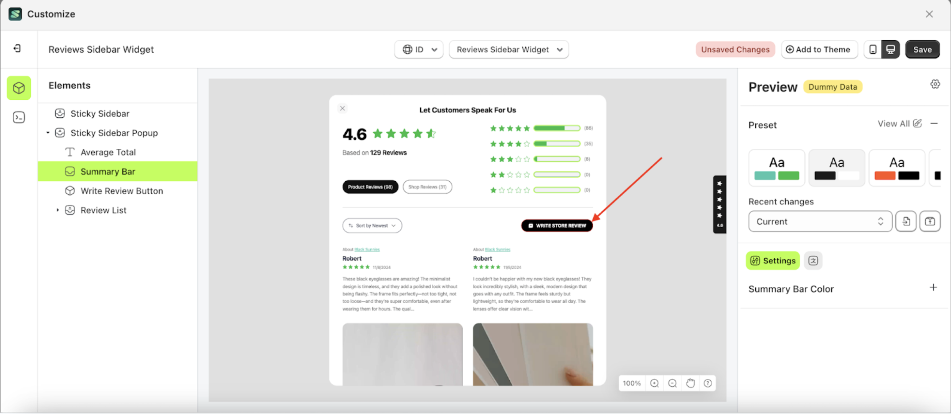The image size is (951, 414).
Task: Open the language ID dropdown
Action: point(418,49)
